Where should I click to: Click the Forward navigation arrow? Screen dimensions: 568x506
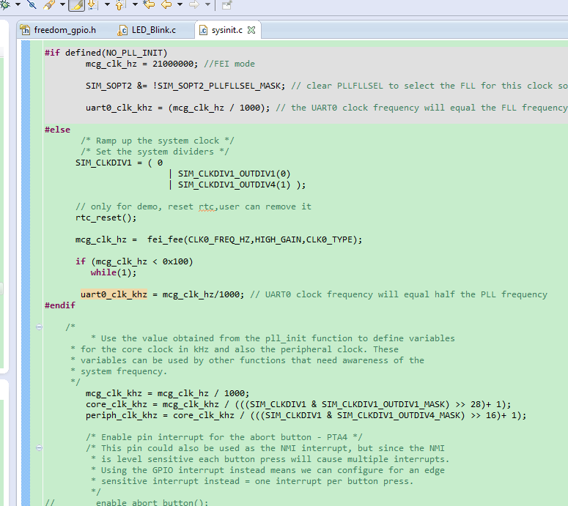click(194, 4)
